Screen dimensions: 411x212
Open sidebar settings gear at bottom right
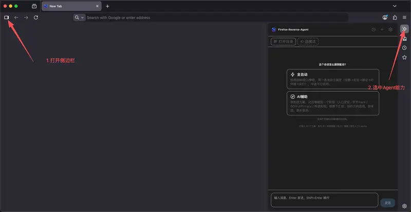[x=404, y=206]
